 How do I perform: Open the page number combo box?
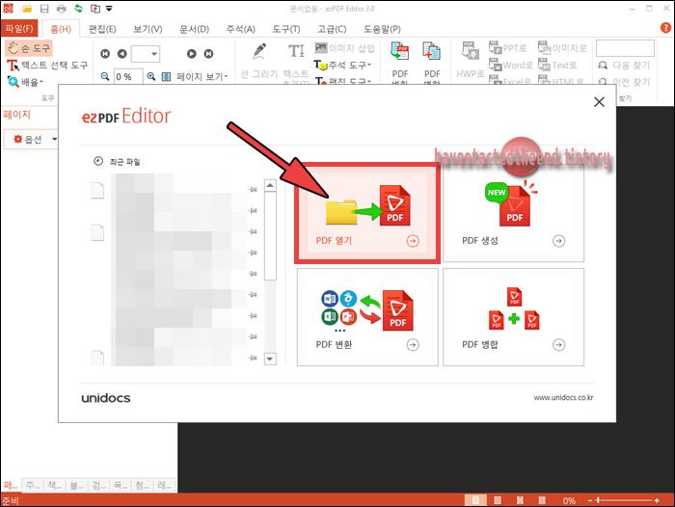pos(146,54)
